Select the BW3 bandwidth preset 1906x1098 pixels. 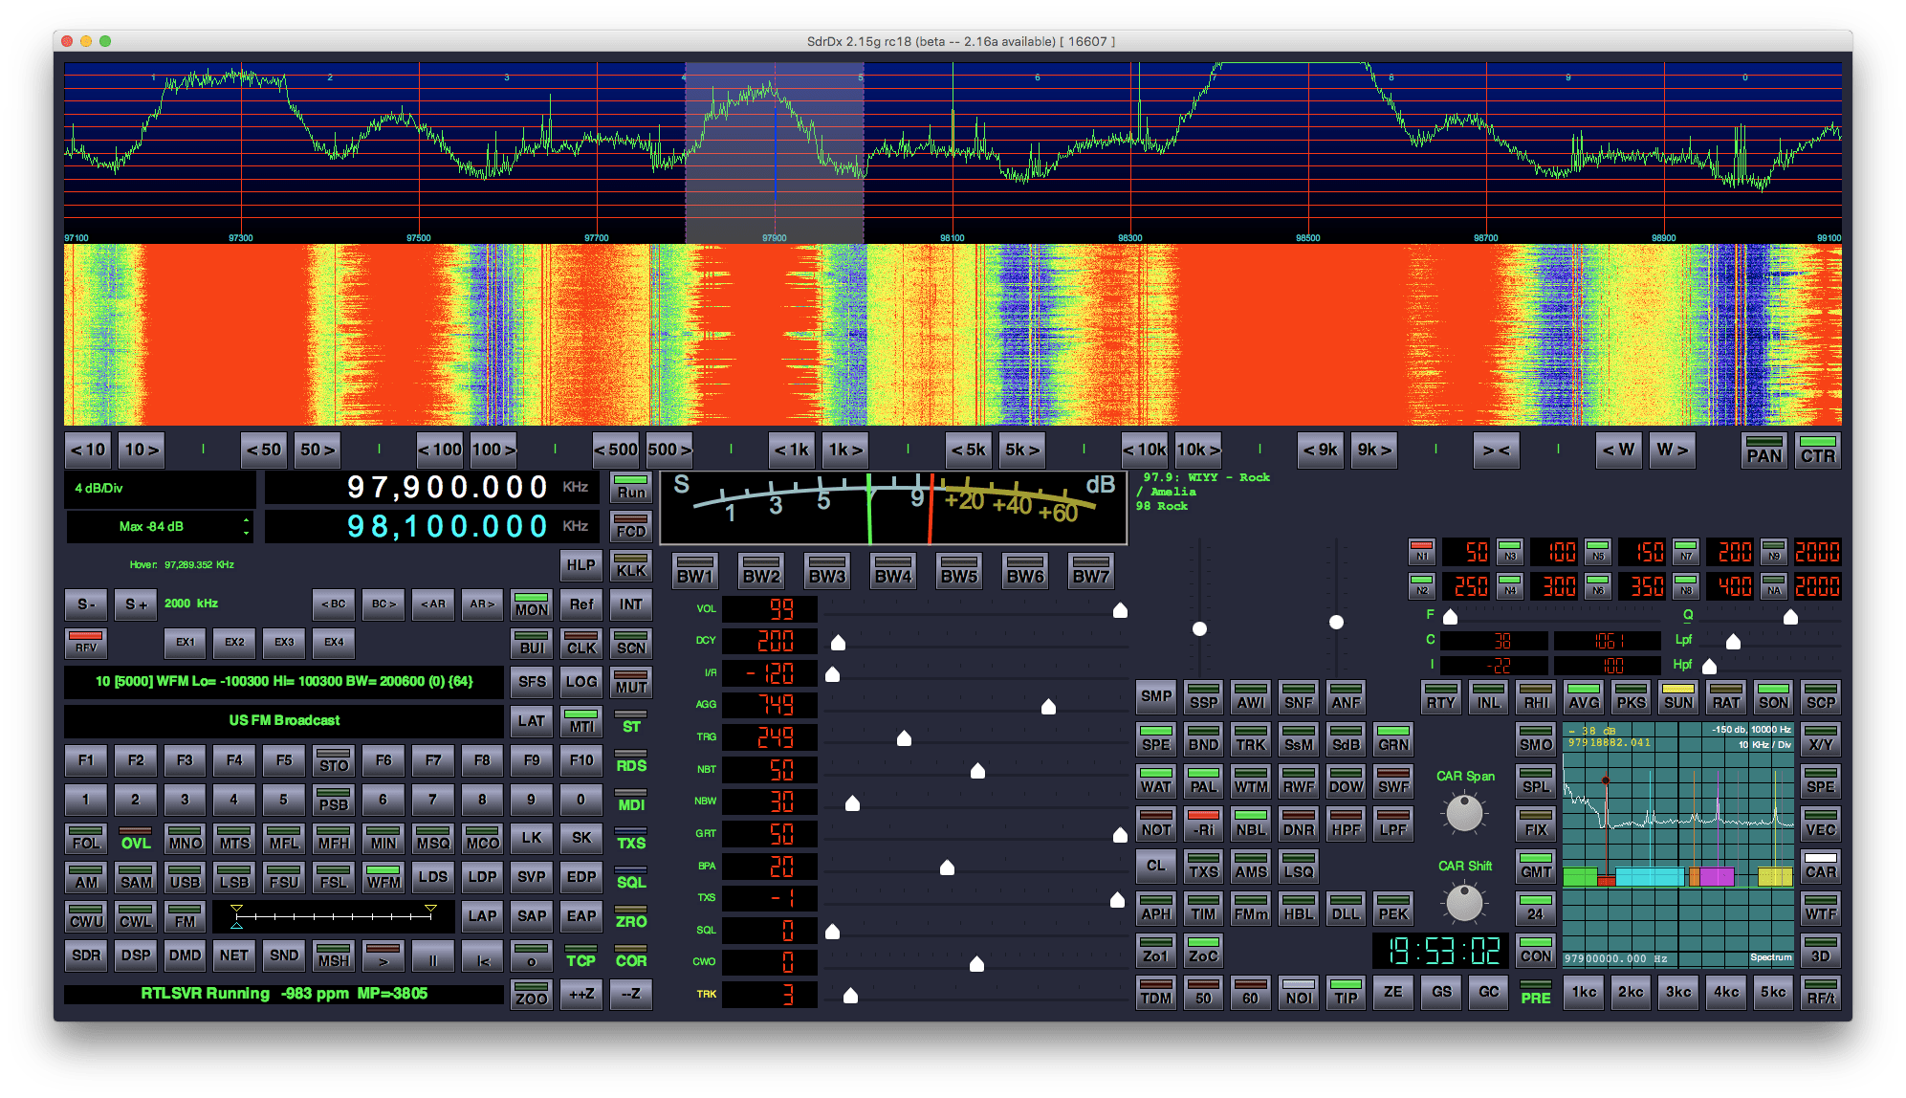click(x=826, y=571)
